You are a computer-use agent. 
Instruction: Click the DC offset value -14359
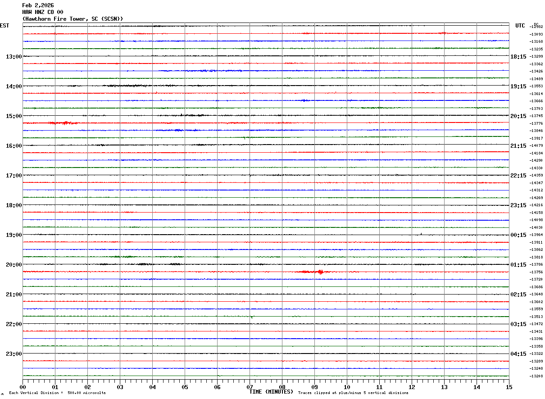coord(536,175)
